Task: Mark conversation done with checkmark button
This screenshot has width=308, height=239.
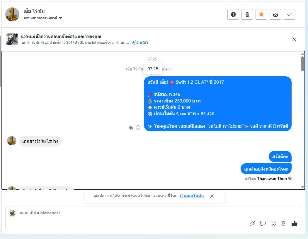Action: (x=290, y=14)
